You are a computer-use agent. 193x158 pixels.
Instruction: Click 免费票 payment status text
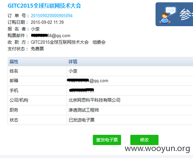[x=37, y=49]
